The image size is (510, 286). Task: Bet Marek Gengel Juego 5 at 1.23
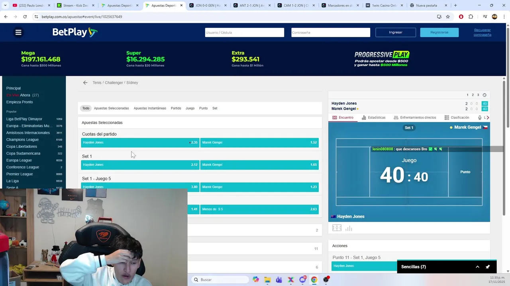tap(259, 187)
